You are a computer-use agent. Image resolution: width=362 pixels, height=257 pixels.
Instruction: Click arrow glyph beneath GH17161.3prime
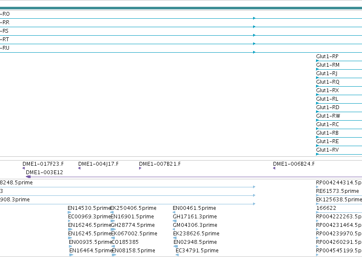[x=174, y=221]
